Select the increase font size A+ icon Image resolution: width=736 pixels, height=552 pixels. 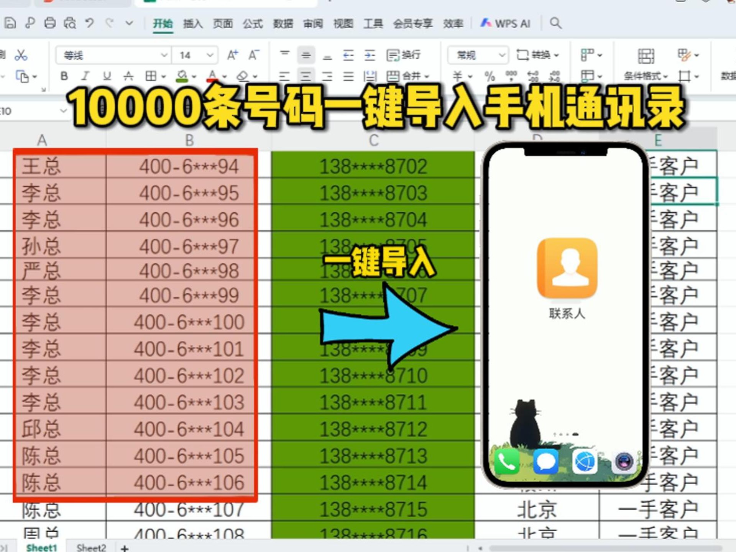[x=232, y=55]
